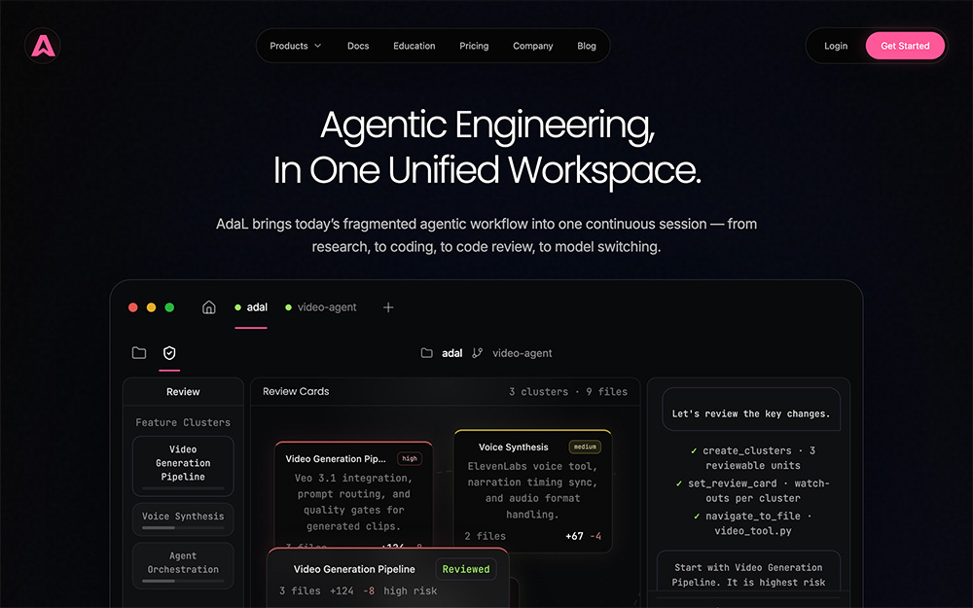The height and width of the screenshot is (608, 973).
Task: Click the create_clusters checkmark step
Action: pyautogui.click(x=753, y=458)
